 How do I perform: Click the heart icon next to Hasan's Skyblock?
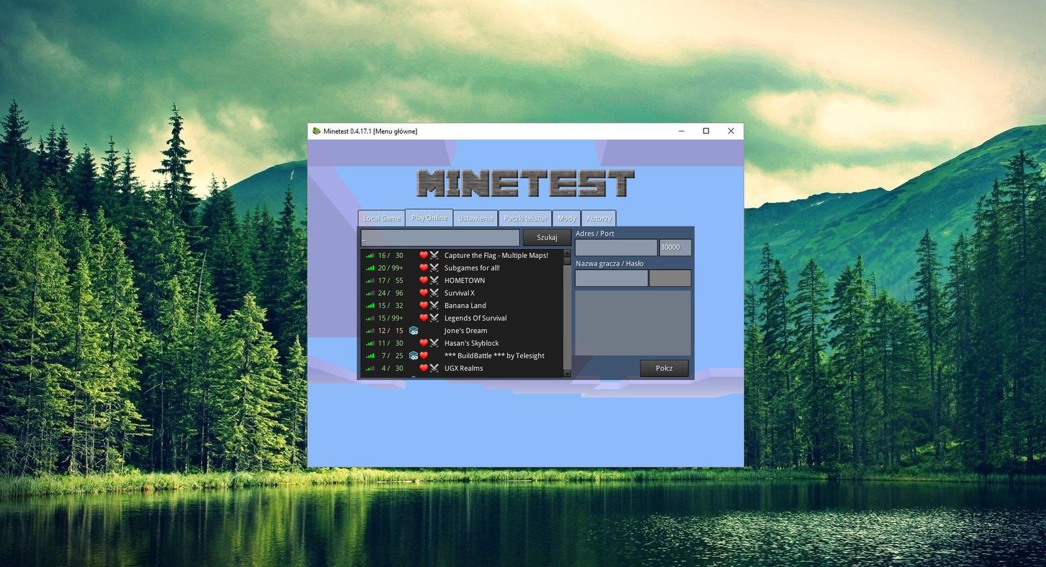[424, 343]
